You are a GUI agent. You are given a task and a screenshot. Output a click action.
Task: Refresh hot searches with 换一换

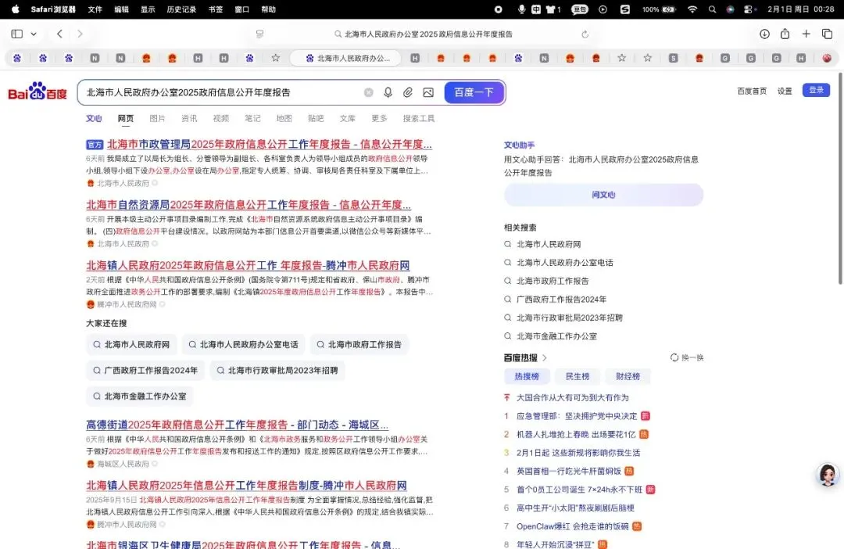687,357
